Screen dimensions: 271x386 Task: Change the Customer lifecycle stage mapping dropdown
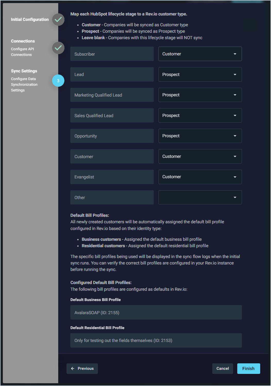tap(200, 156)
